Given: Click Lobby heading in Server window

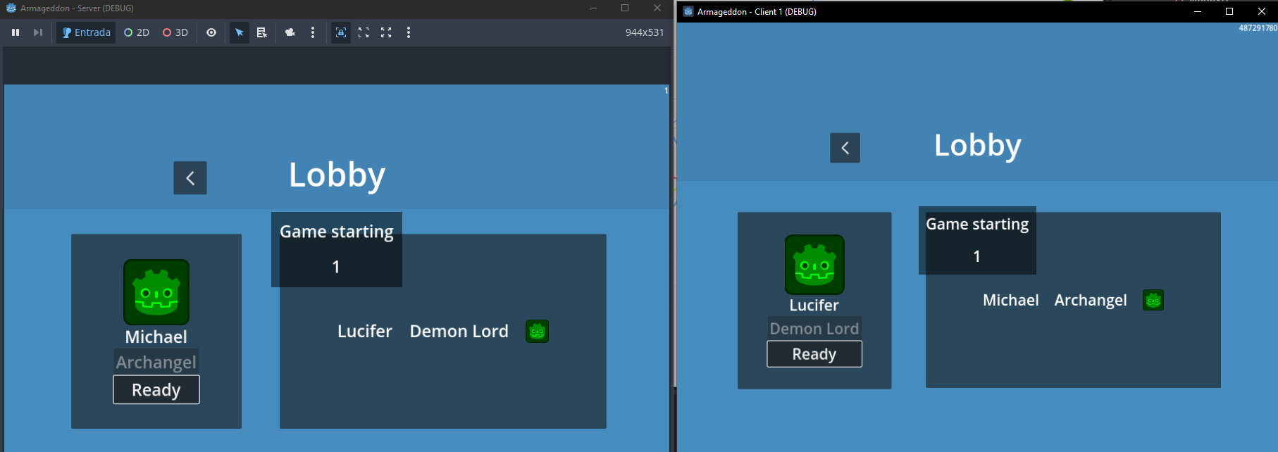Looking at the screenshot, I should [x=337, y=175].
